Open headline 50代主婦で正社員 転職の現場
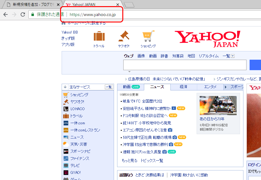This screenshot has height=180, width=261. pyautogui.click(x=147, y=138)
